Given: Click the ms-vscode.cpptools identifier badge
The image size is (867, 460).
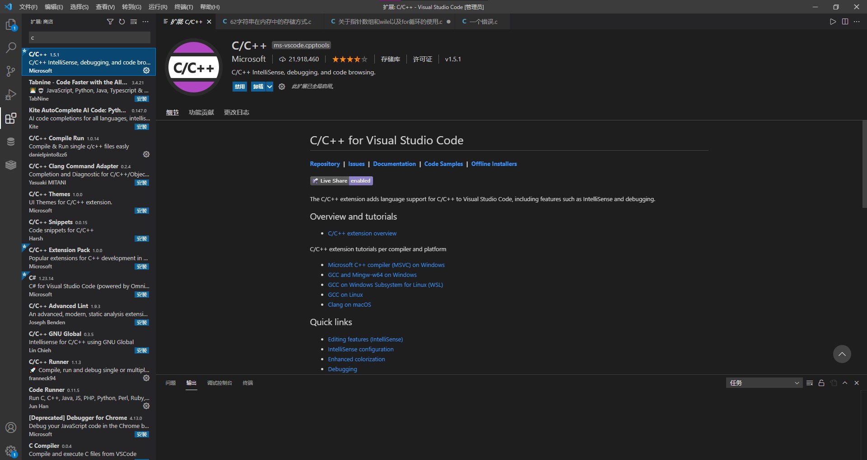Looking at the screenshot, I should coord(302,45).
